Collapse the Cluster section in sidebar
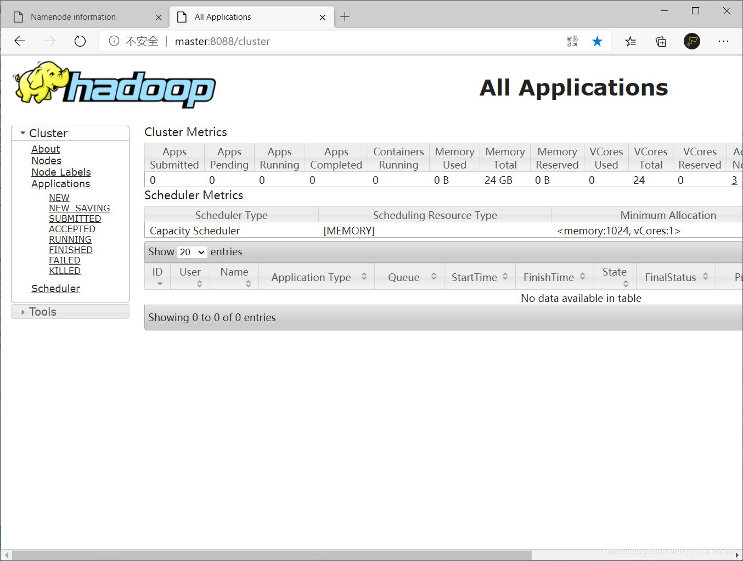This screenshot has width=743, height=561. pos(70,133)
